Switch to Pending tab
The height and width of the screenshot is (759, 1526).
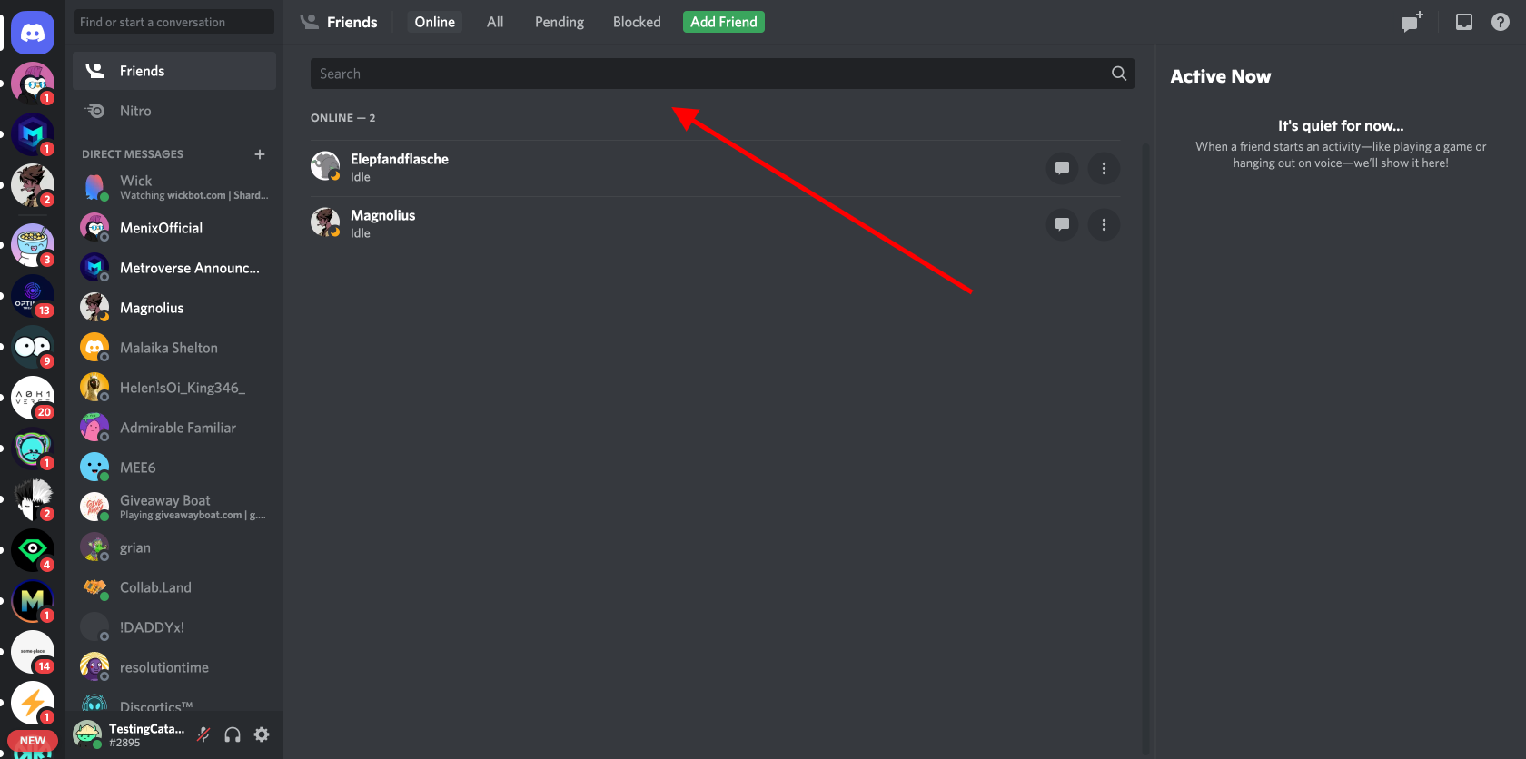tap(560, 22)
